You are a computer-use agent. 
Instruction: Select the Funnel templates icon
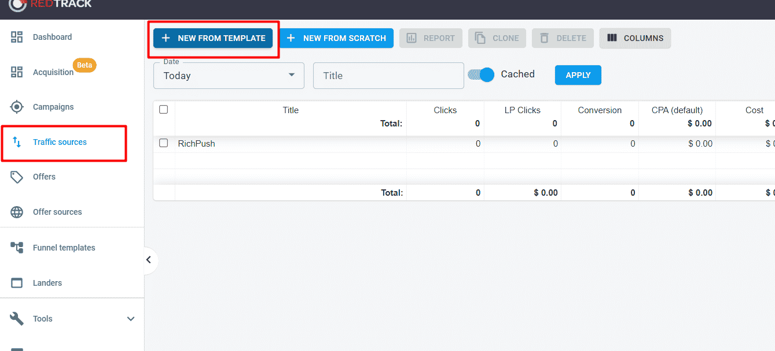(17, 247)
